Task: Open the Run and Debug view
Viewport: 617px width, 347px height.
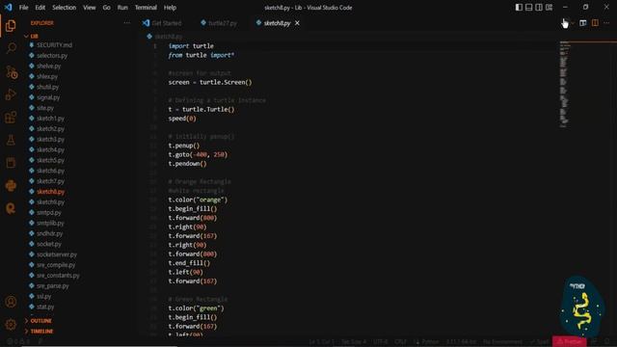Action: tap(11, 94)
